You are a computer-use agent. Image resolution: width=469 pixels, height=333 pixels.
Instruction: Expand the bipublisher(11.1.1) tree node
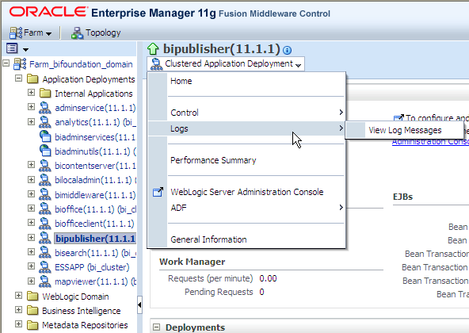point(31,238)
